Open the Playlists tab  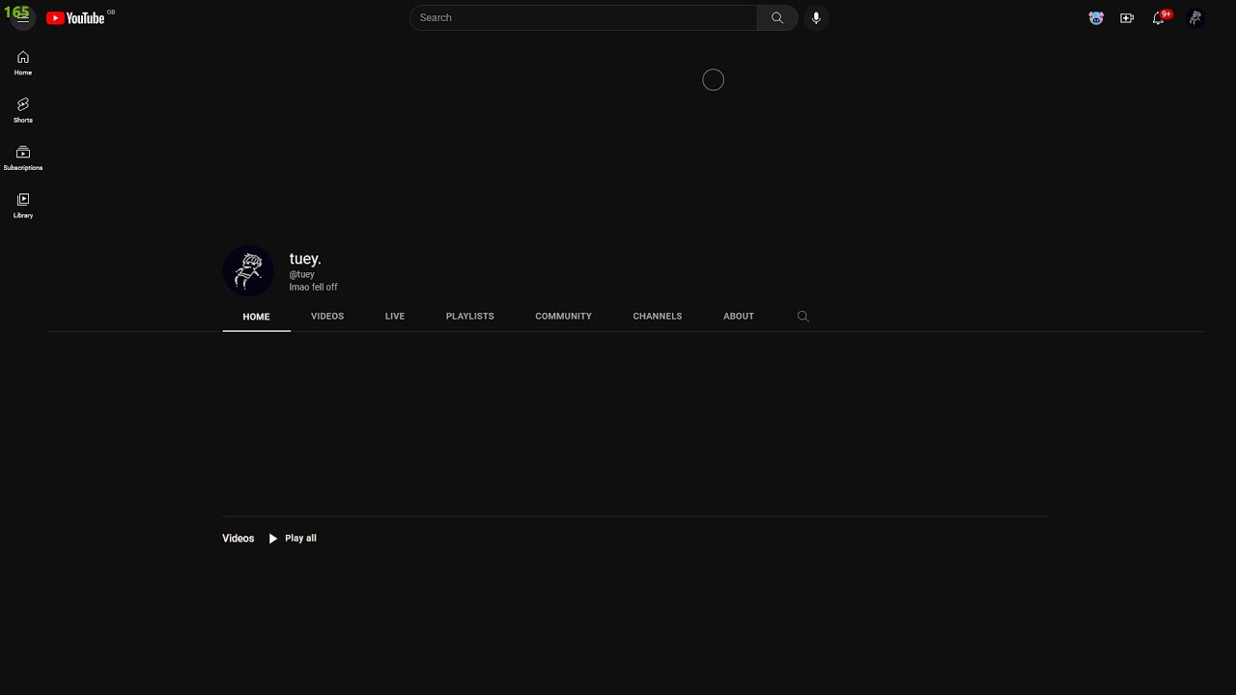[x=470, y=317]
